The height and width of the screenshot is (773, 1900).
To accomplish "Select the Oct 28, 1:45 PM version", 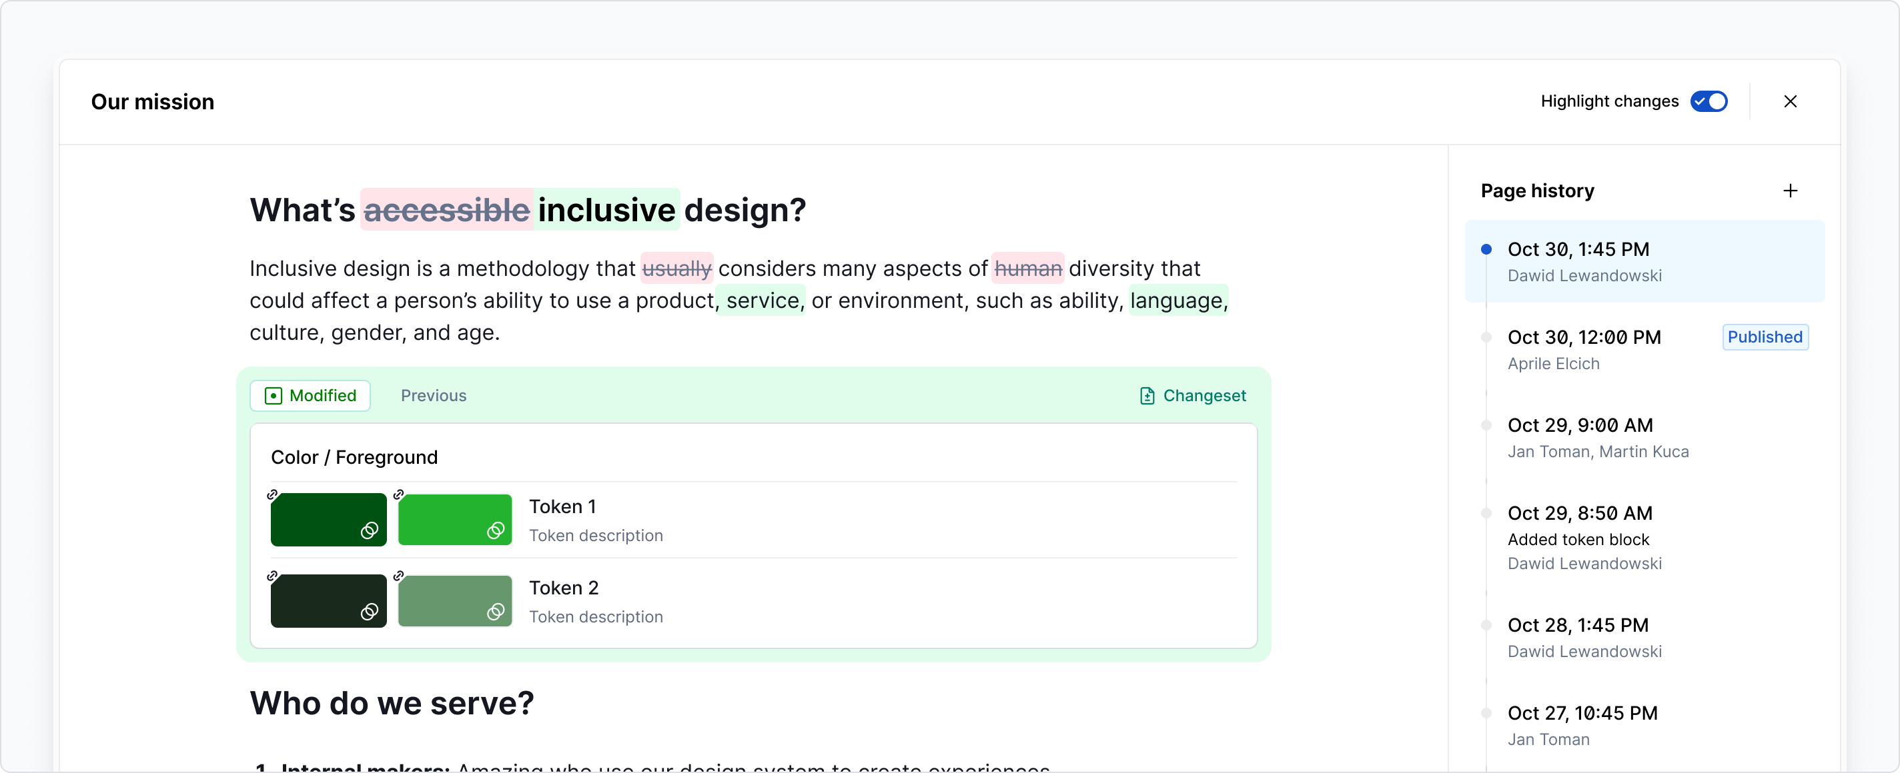I will pos(1644,638).
